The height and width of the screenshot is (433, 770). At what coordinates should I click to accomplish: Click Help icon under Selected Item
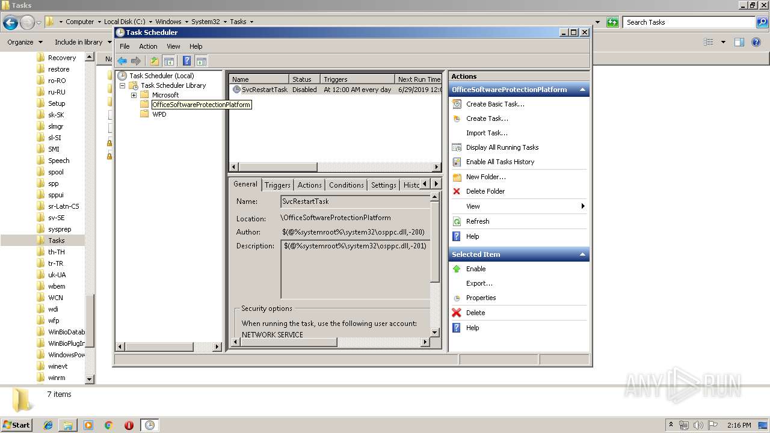[x=457, y=328]
